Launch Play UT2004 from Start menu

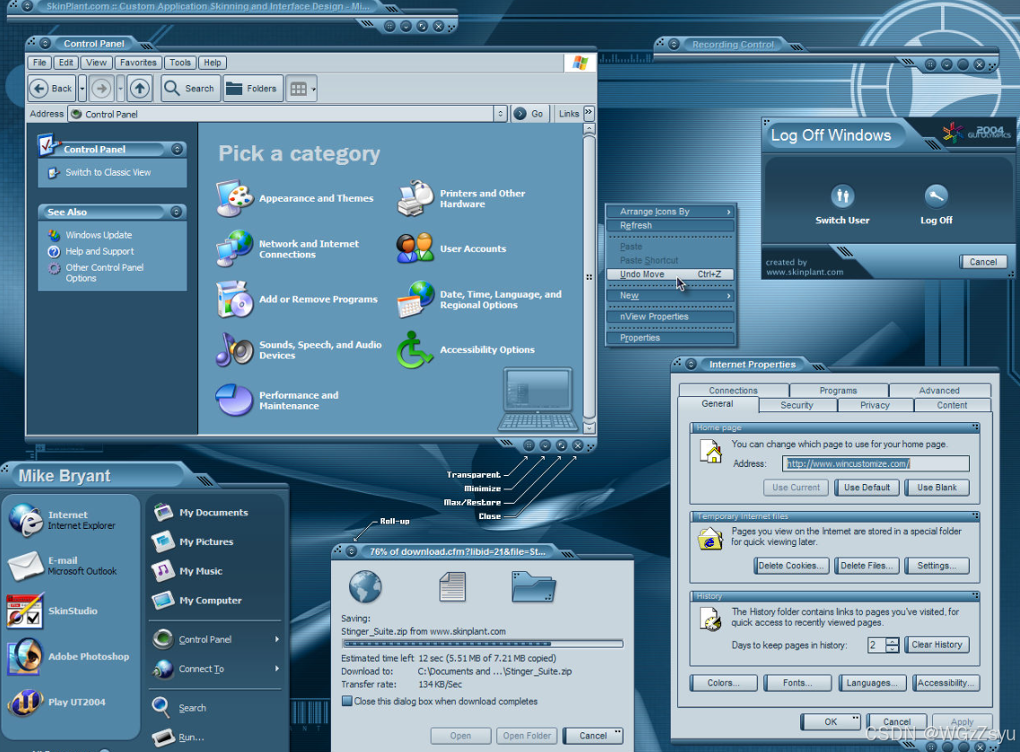point(58,702)
